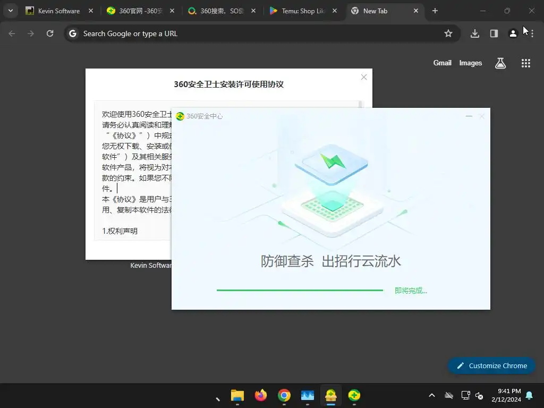Screen dimensions: 544x408
Task: Click the 防御查杀 出招行云流水 slogan
Action: [330, 261]
